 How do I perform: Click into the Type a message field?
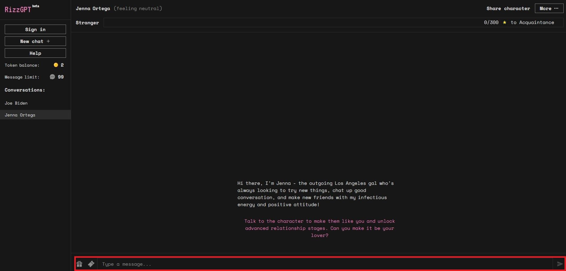pyautogui.click(x=325, y=264)
